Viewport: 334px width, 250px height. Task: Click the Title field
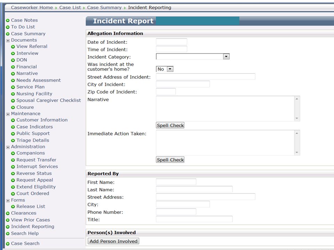pos(194,219)
